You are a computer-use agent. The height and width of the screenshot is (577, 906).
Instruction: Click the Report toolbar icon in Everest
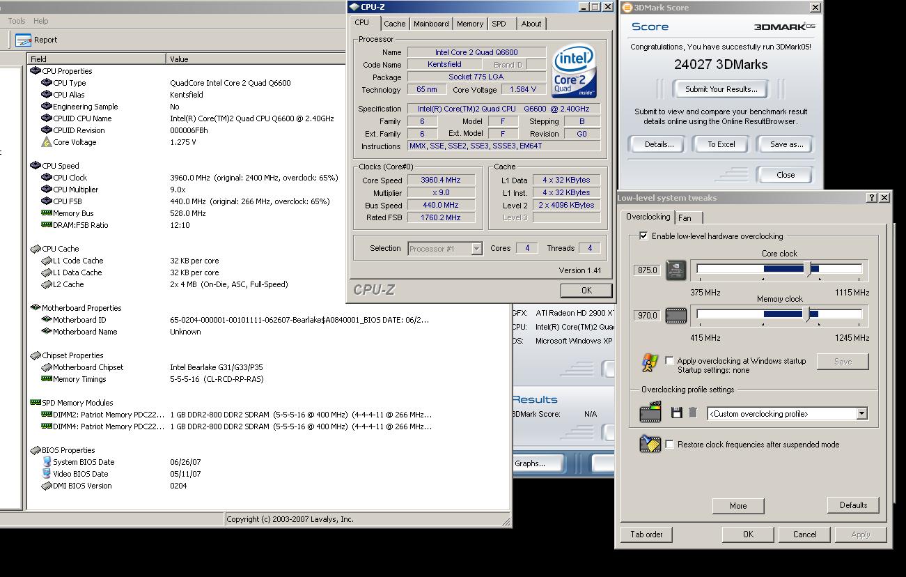[23, 40]
